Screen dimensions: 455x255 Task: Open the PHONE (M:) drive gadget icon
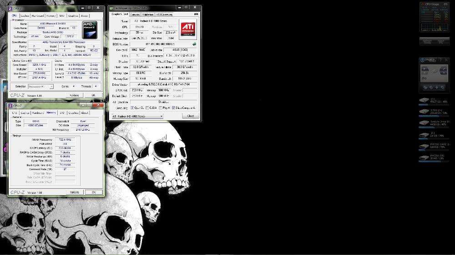(424, 157)
